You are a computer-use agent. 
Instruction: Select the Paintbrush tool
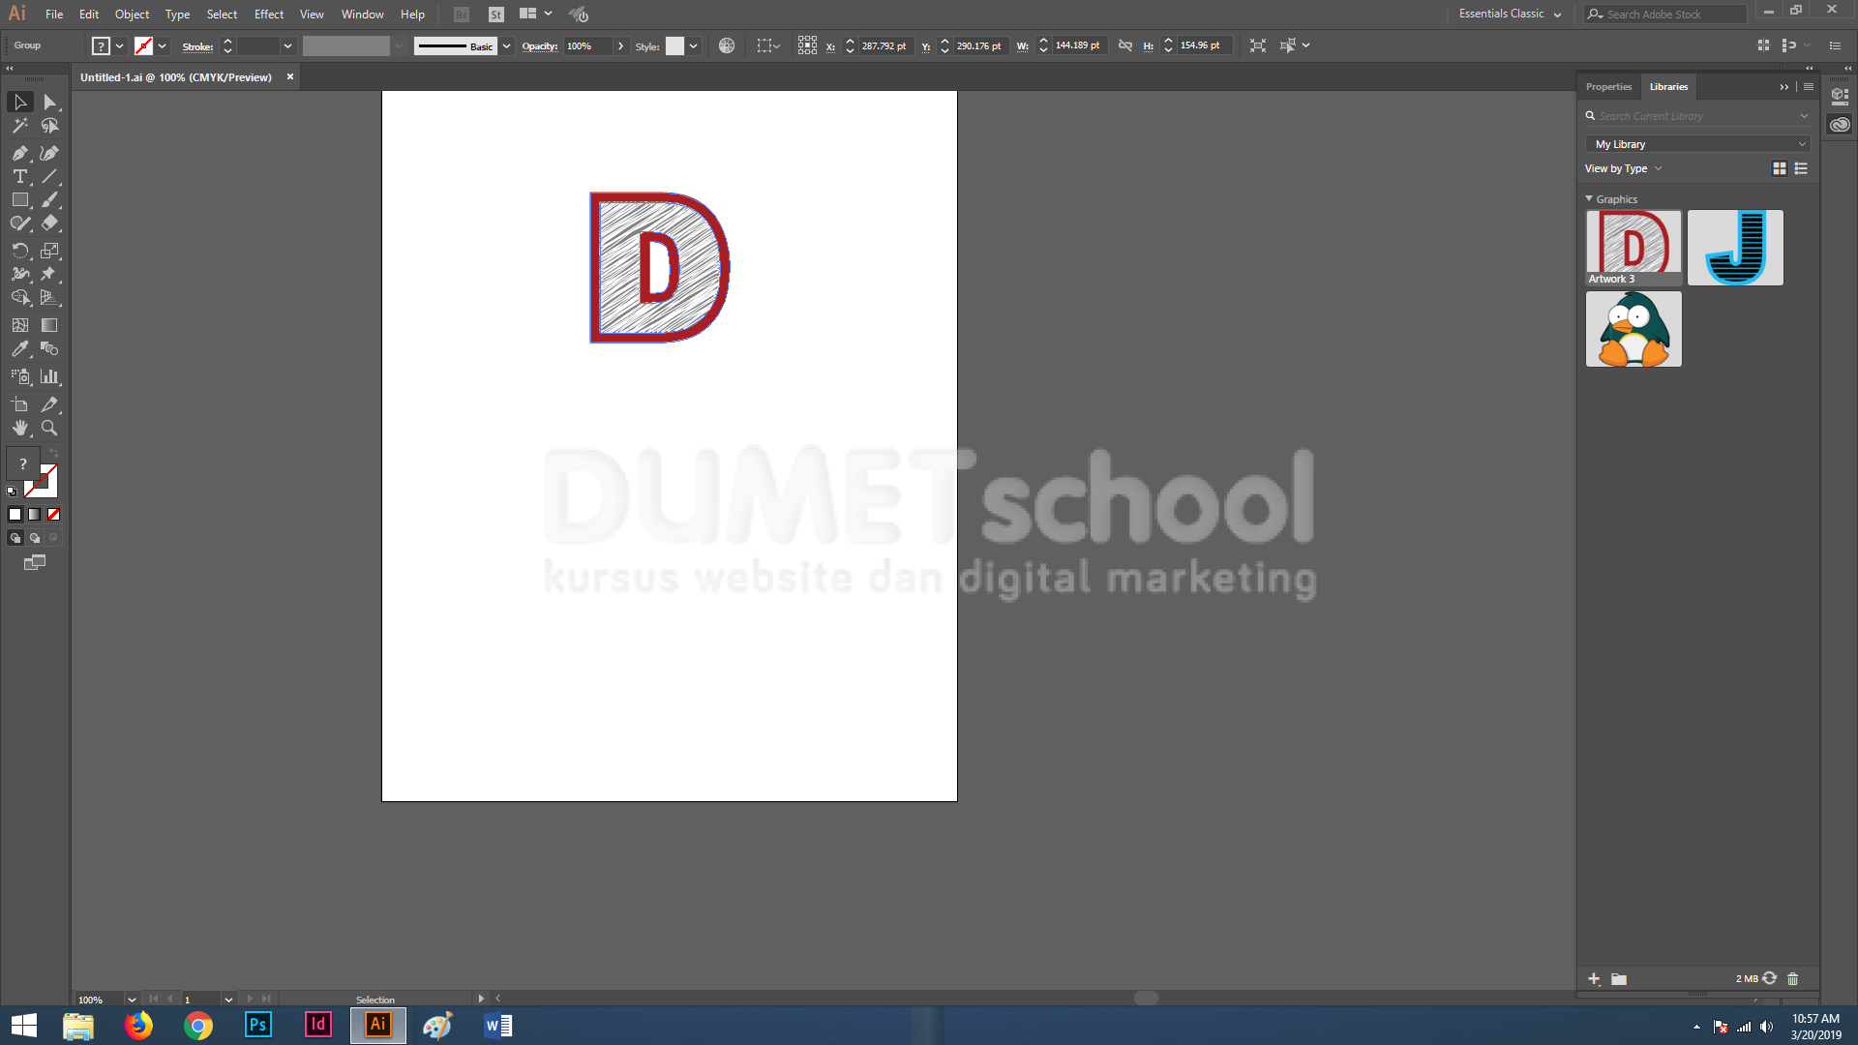(49, 199)
